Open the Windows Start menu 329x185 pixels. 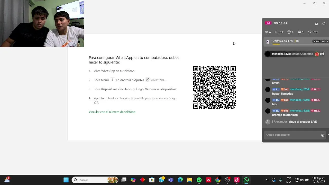(66, 180)
